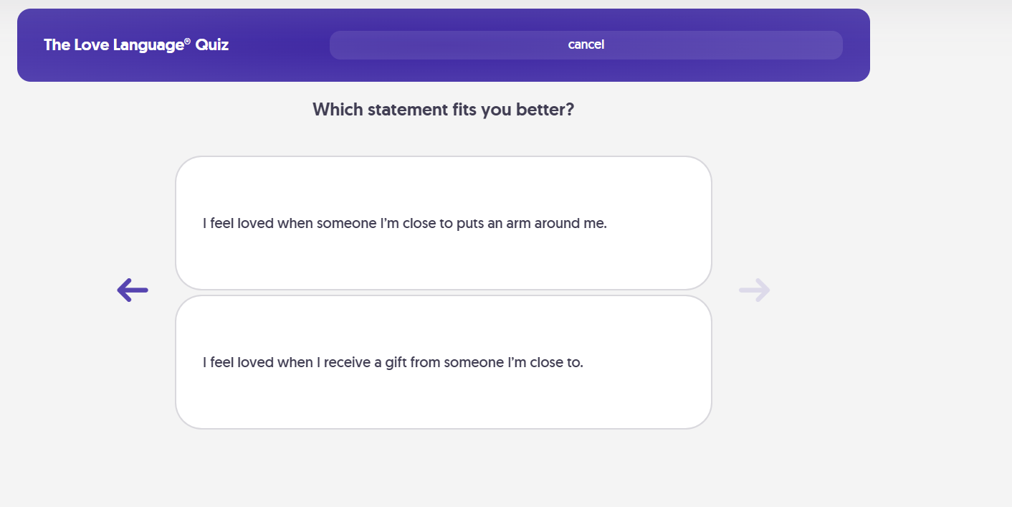Choose the bottom answer card
The width and height of the screenshot is (1012, 507).
[443, 362]
